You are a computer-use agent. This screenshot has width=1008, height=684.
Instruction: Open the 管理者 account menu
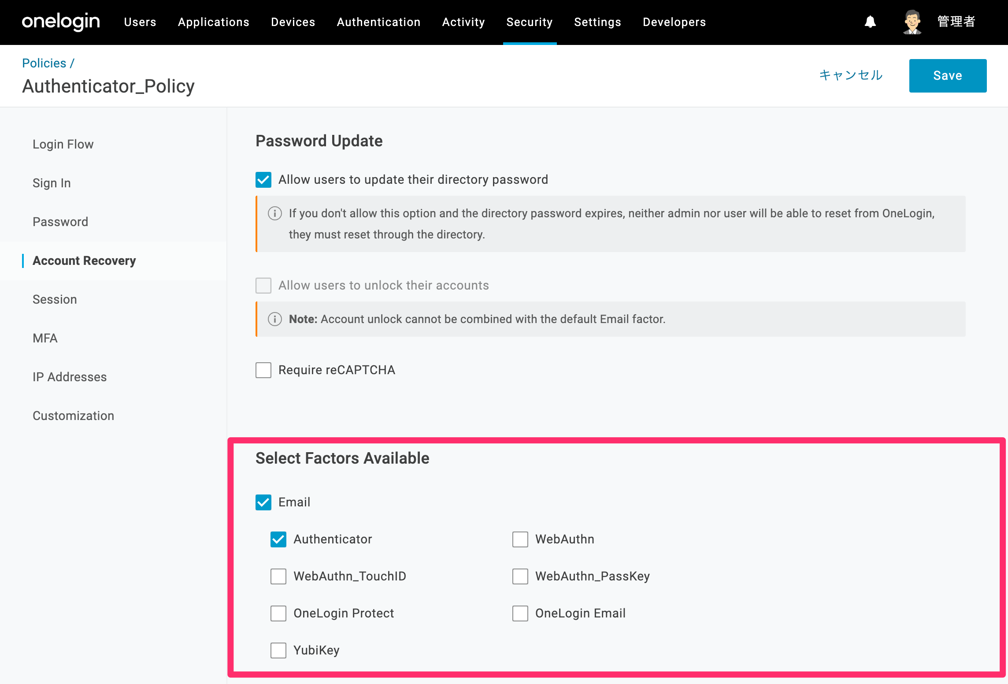(956, 22)
